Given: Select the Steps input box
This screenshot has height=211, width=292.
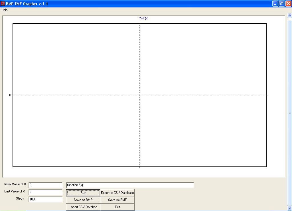Looking at the screenshot, I should coord(45,199).
